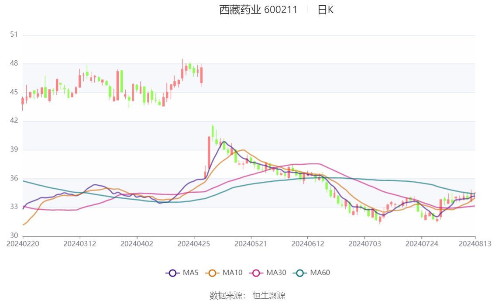Click the MA10 legend label text

(233, 273)
